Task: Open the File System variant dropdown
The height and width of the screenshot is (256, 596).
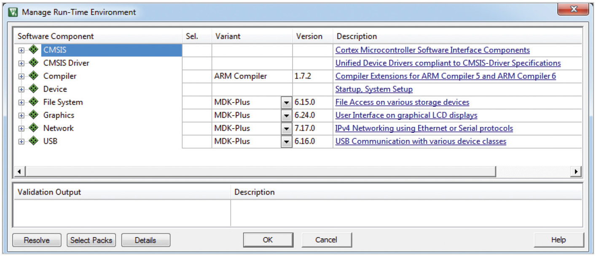Action: pyautogui.click(x=287, y=103)
